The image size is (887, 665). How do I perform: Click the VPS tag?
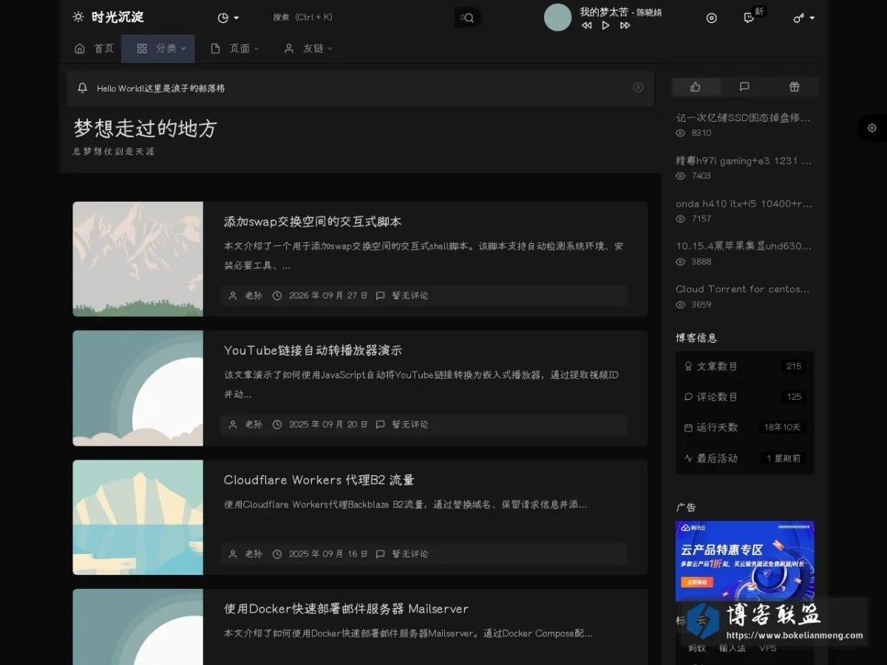tap(768, 648)
